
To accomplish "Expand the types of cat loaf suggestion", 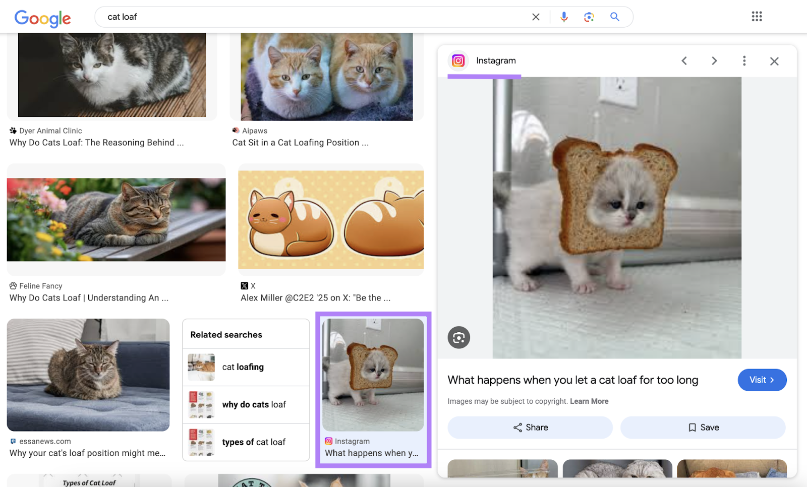I will [x=253, y=442].
